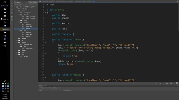Switch to the Need 37 Internet Explorer taskbar item
This screenshot has width=179, height=100.
pyautogui.click(x=5, y=6)
